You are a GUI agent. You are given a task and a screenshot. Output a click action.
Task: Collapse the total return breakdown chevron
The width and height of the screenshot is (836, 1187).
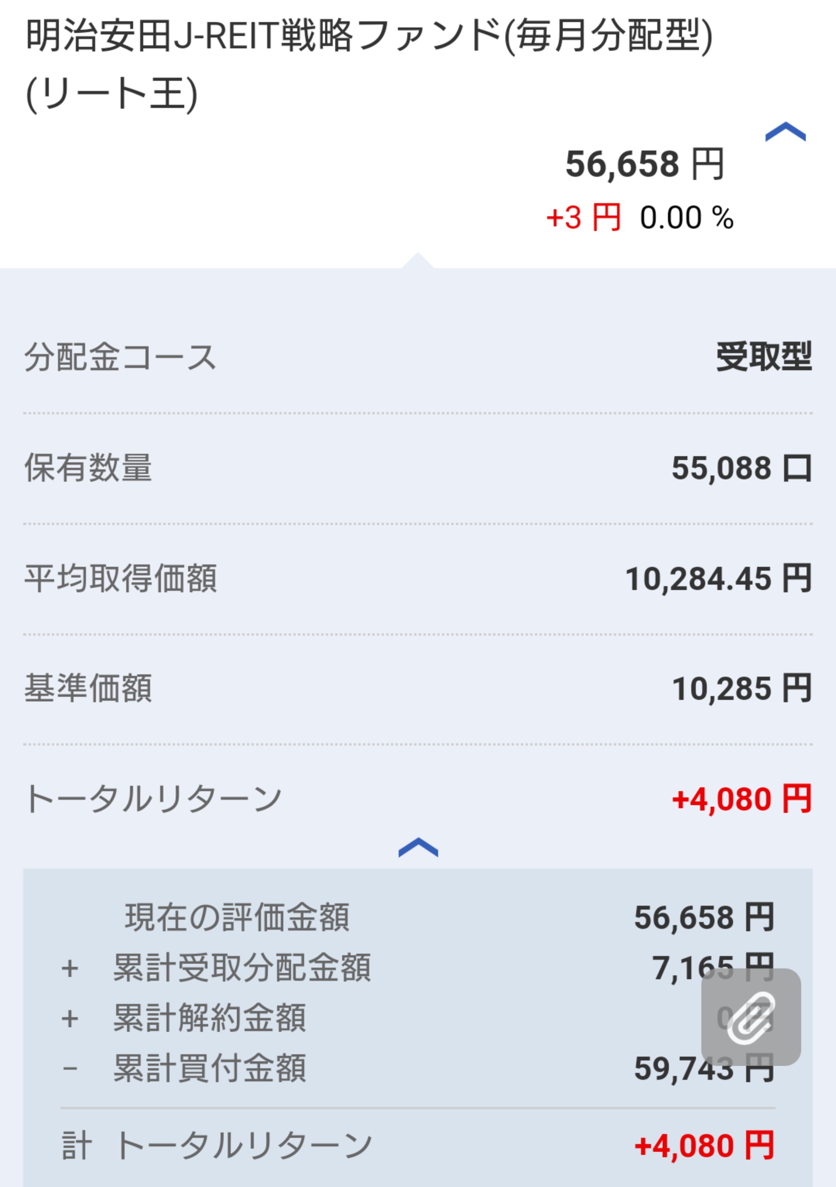click(x=418, y=848)
